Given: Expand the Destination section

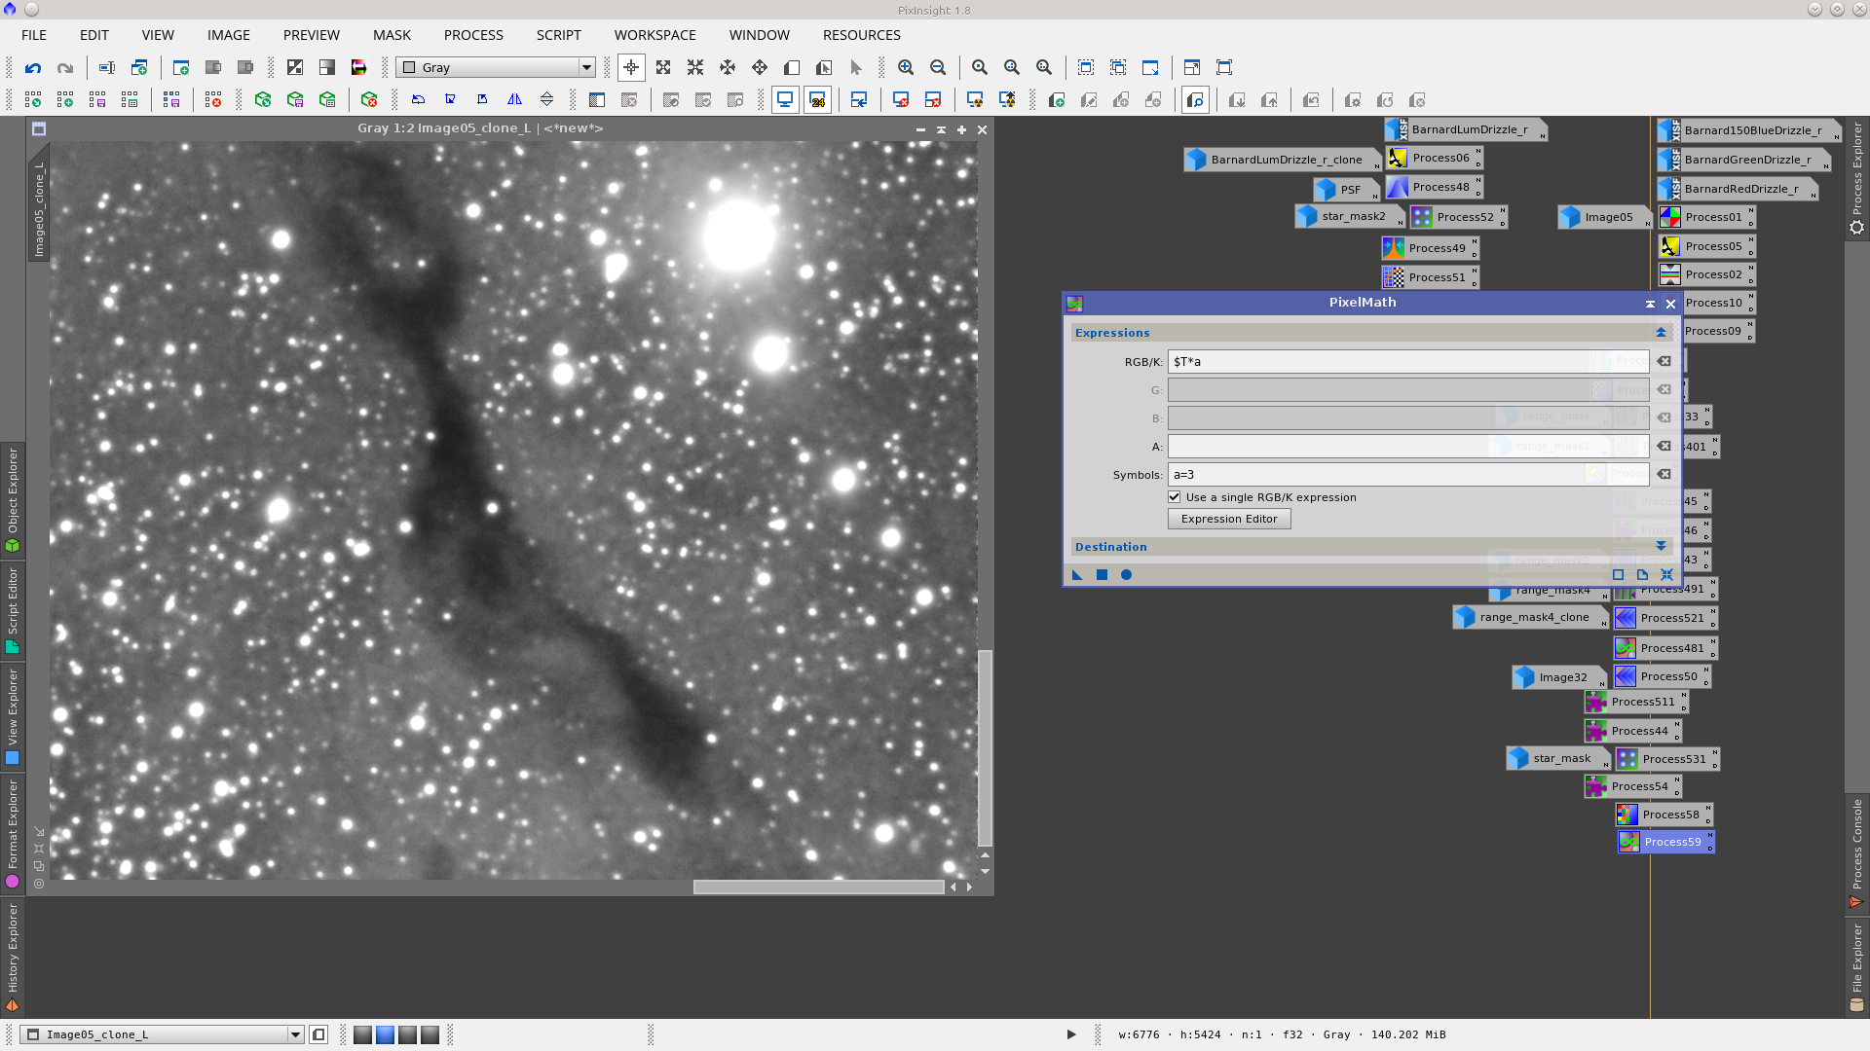Looking at the screenshot, I should click(1661, 547).
